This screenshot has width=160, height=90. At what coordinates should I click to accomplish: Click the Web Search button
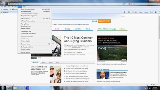[104, 21]
